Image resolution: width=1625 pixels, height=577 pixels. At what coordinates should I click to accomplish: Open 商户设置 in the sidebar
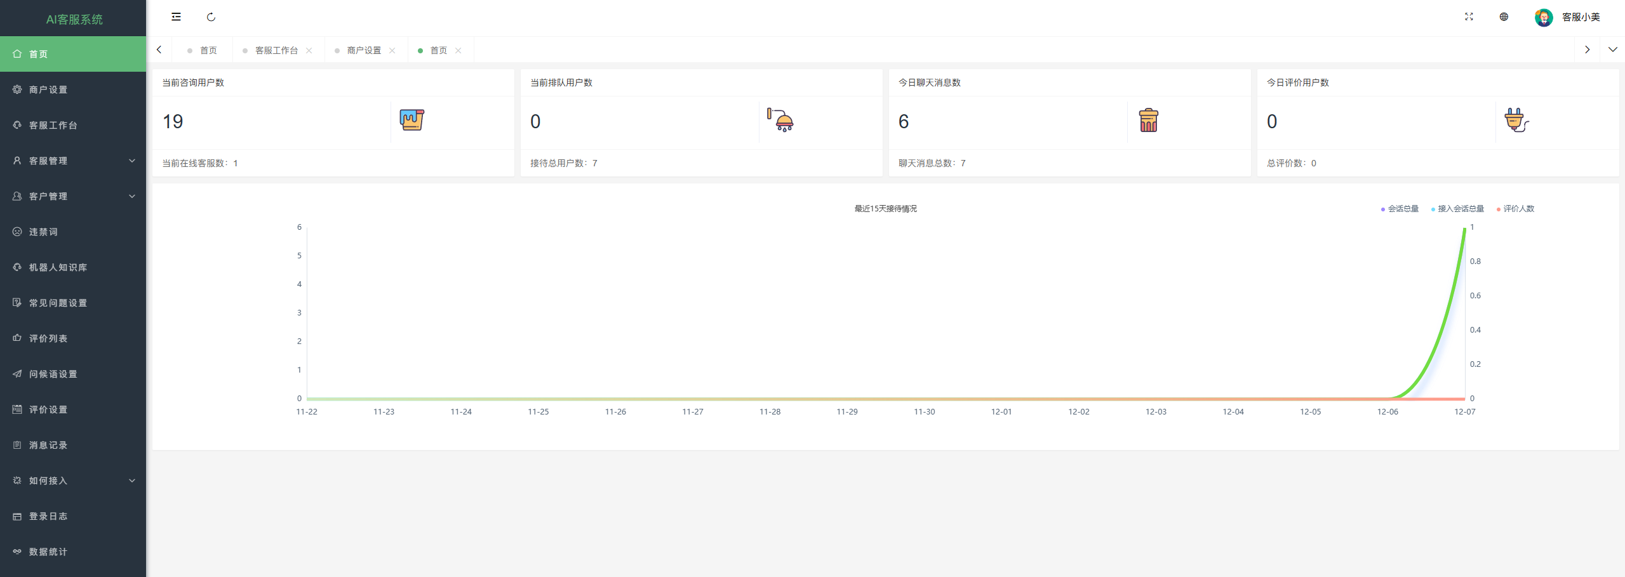73,90
